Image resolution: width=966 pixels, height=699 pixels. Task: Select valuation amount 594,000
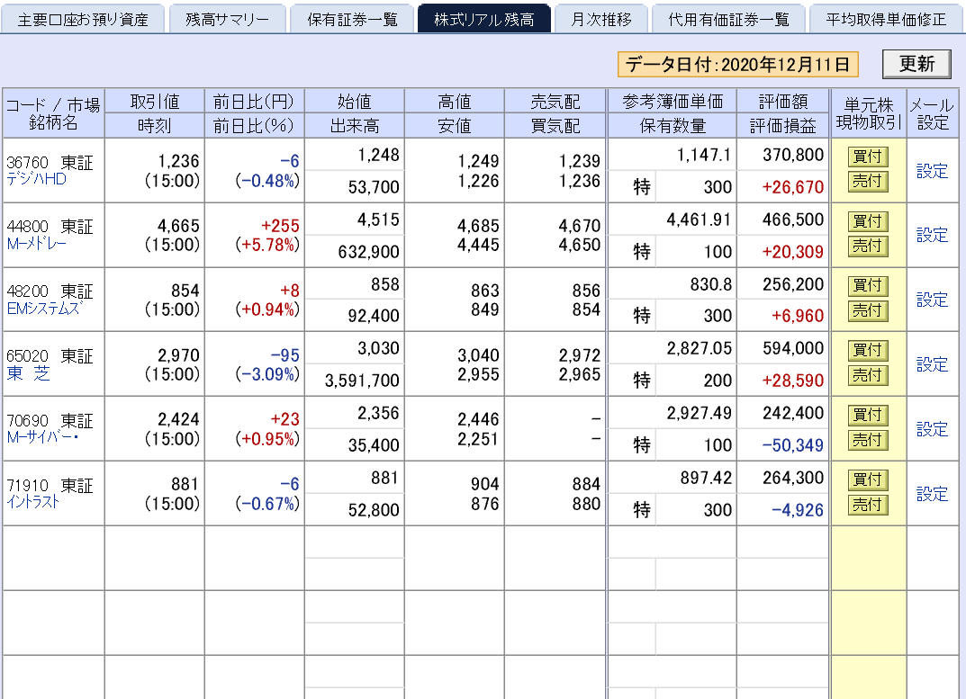coord(793,348)
